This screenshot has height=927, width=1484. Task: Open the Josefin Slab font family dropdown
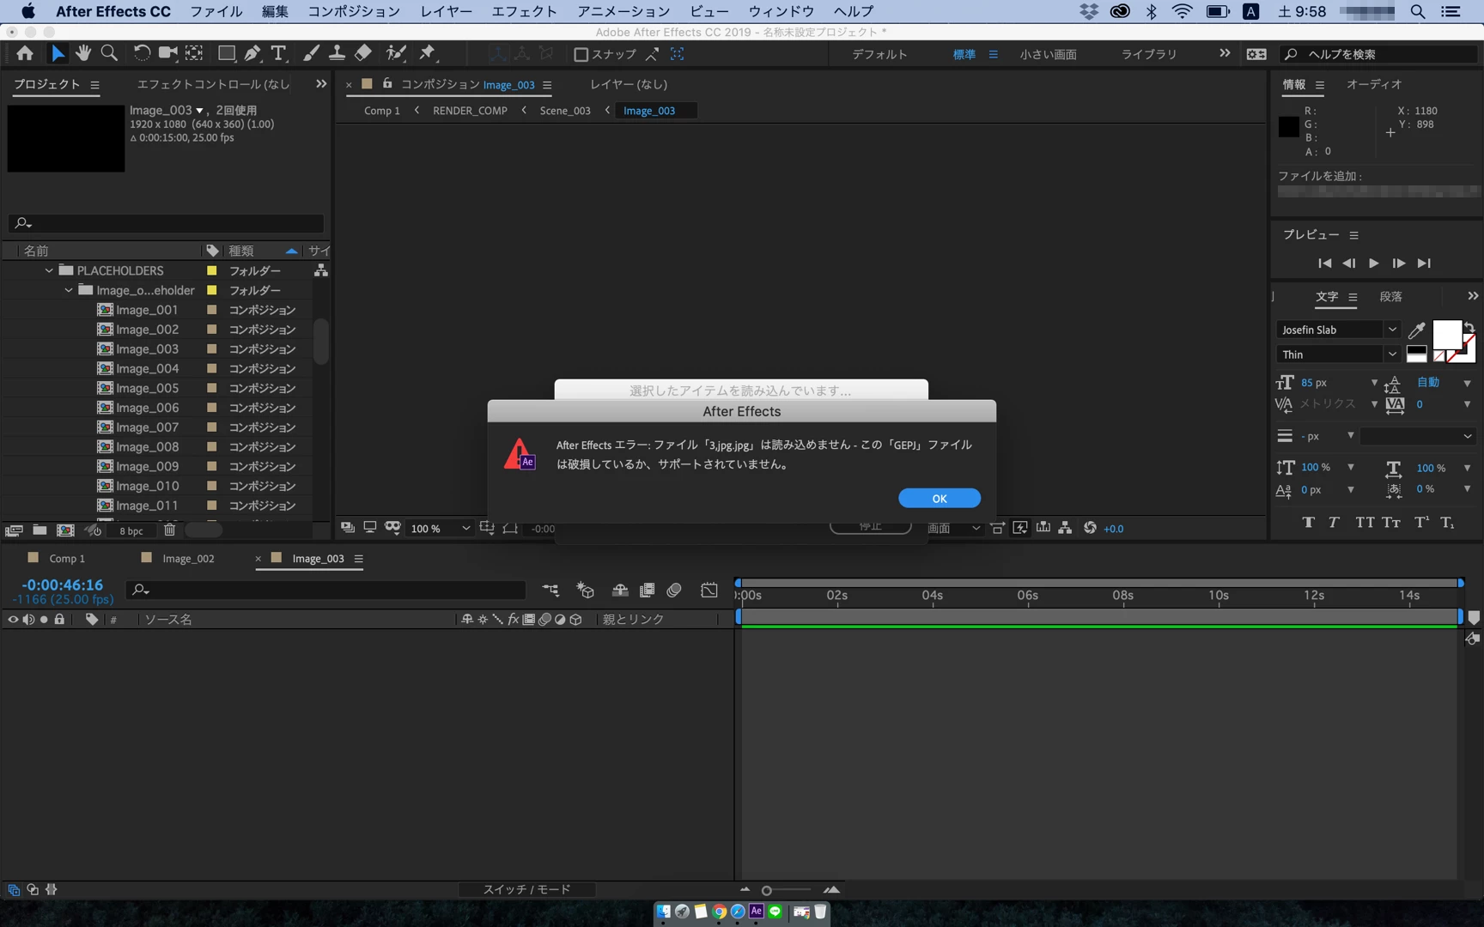[1338, 330]
